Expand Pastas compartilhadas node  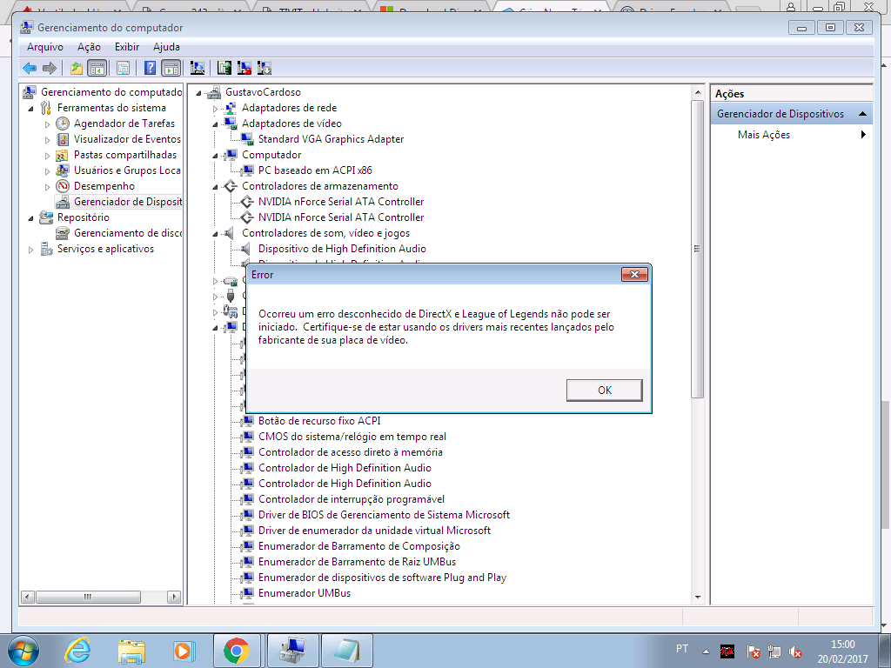tap(47, 155)
